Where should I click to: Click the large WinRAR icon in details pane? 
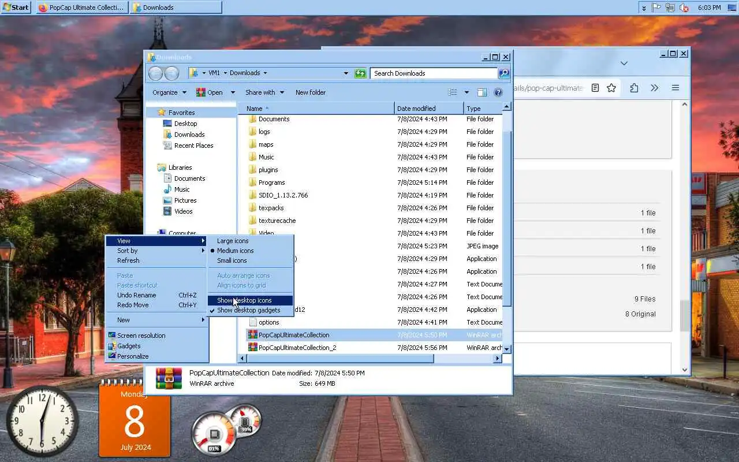(x=169, y=378)
